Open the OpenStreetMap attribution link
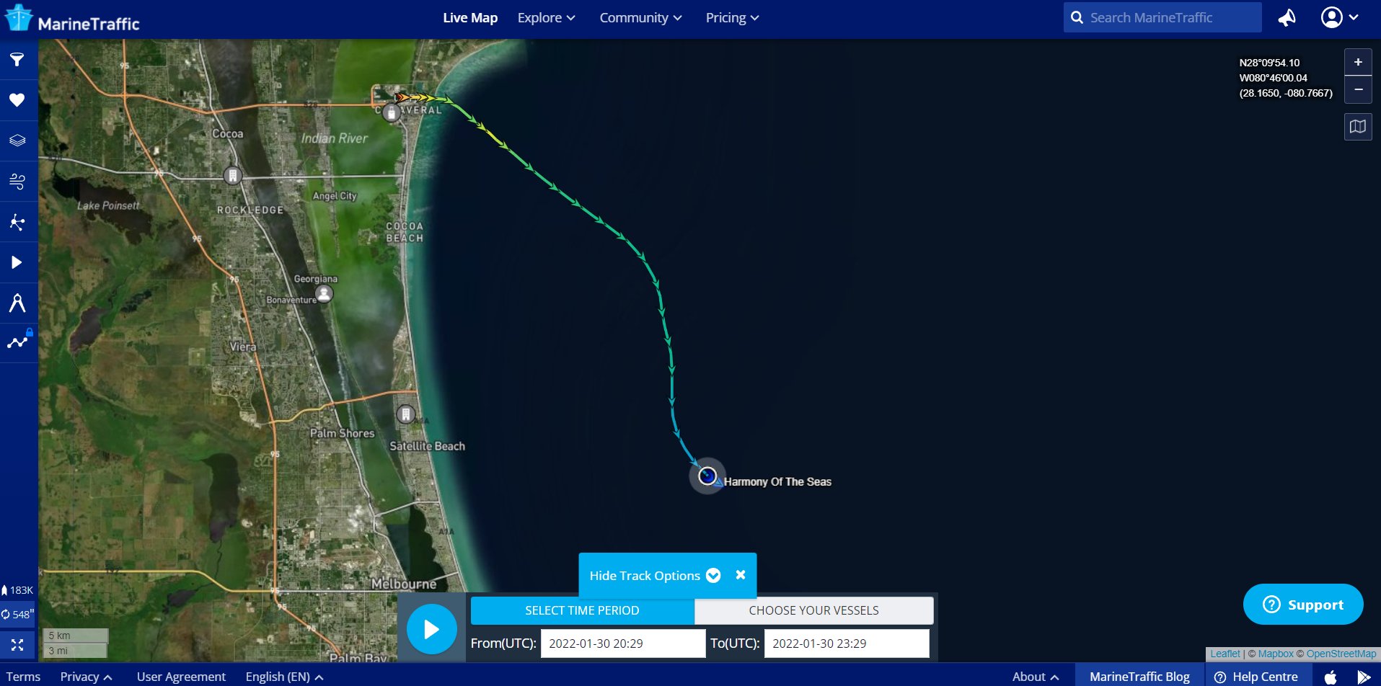The width and height of the screenshot is (1381, 686). (1341, 654)
